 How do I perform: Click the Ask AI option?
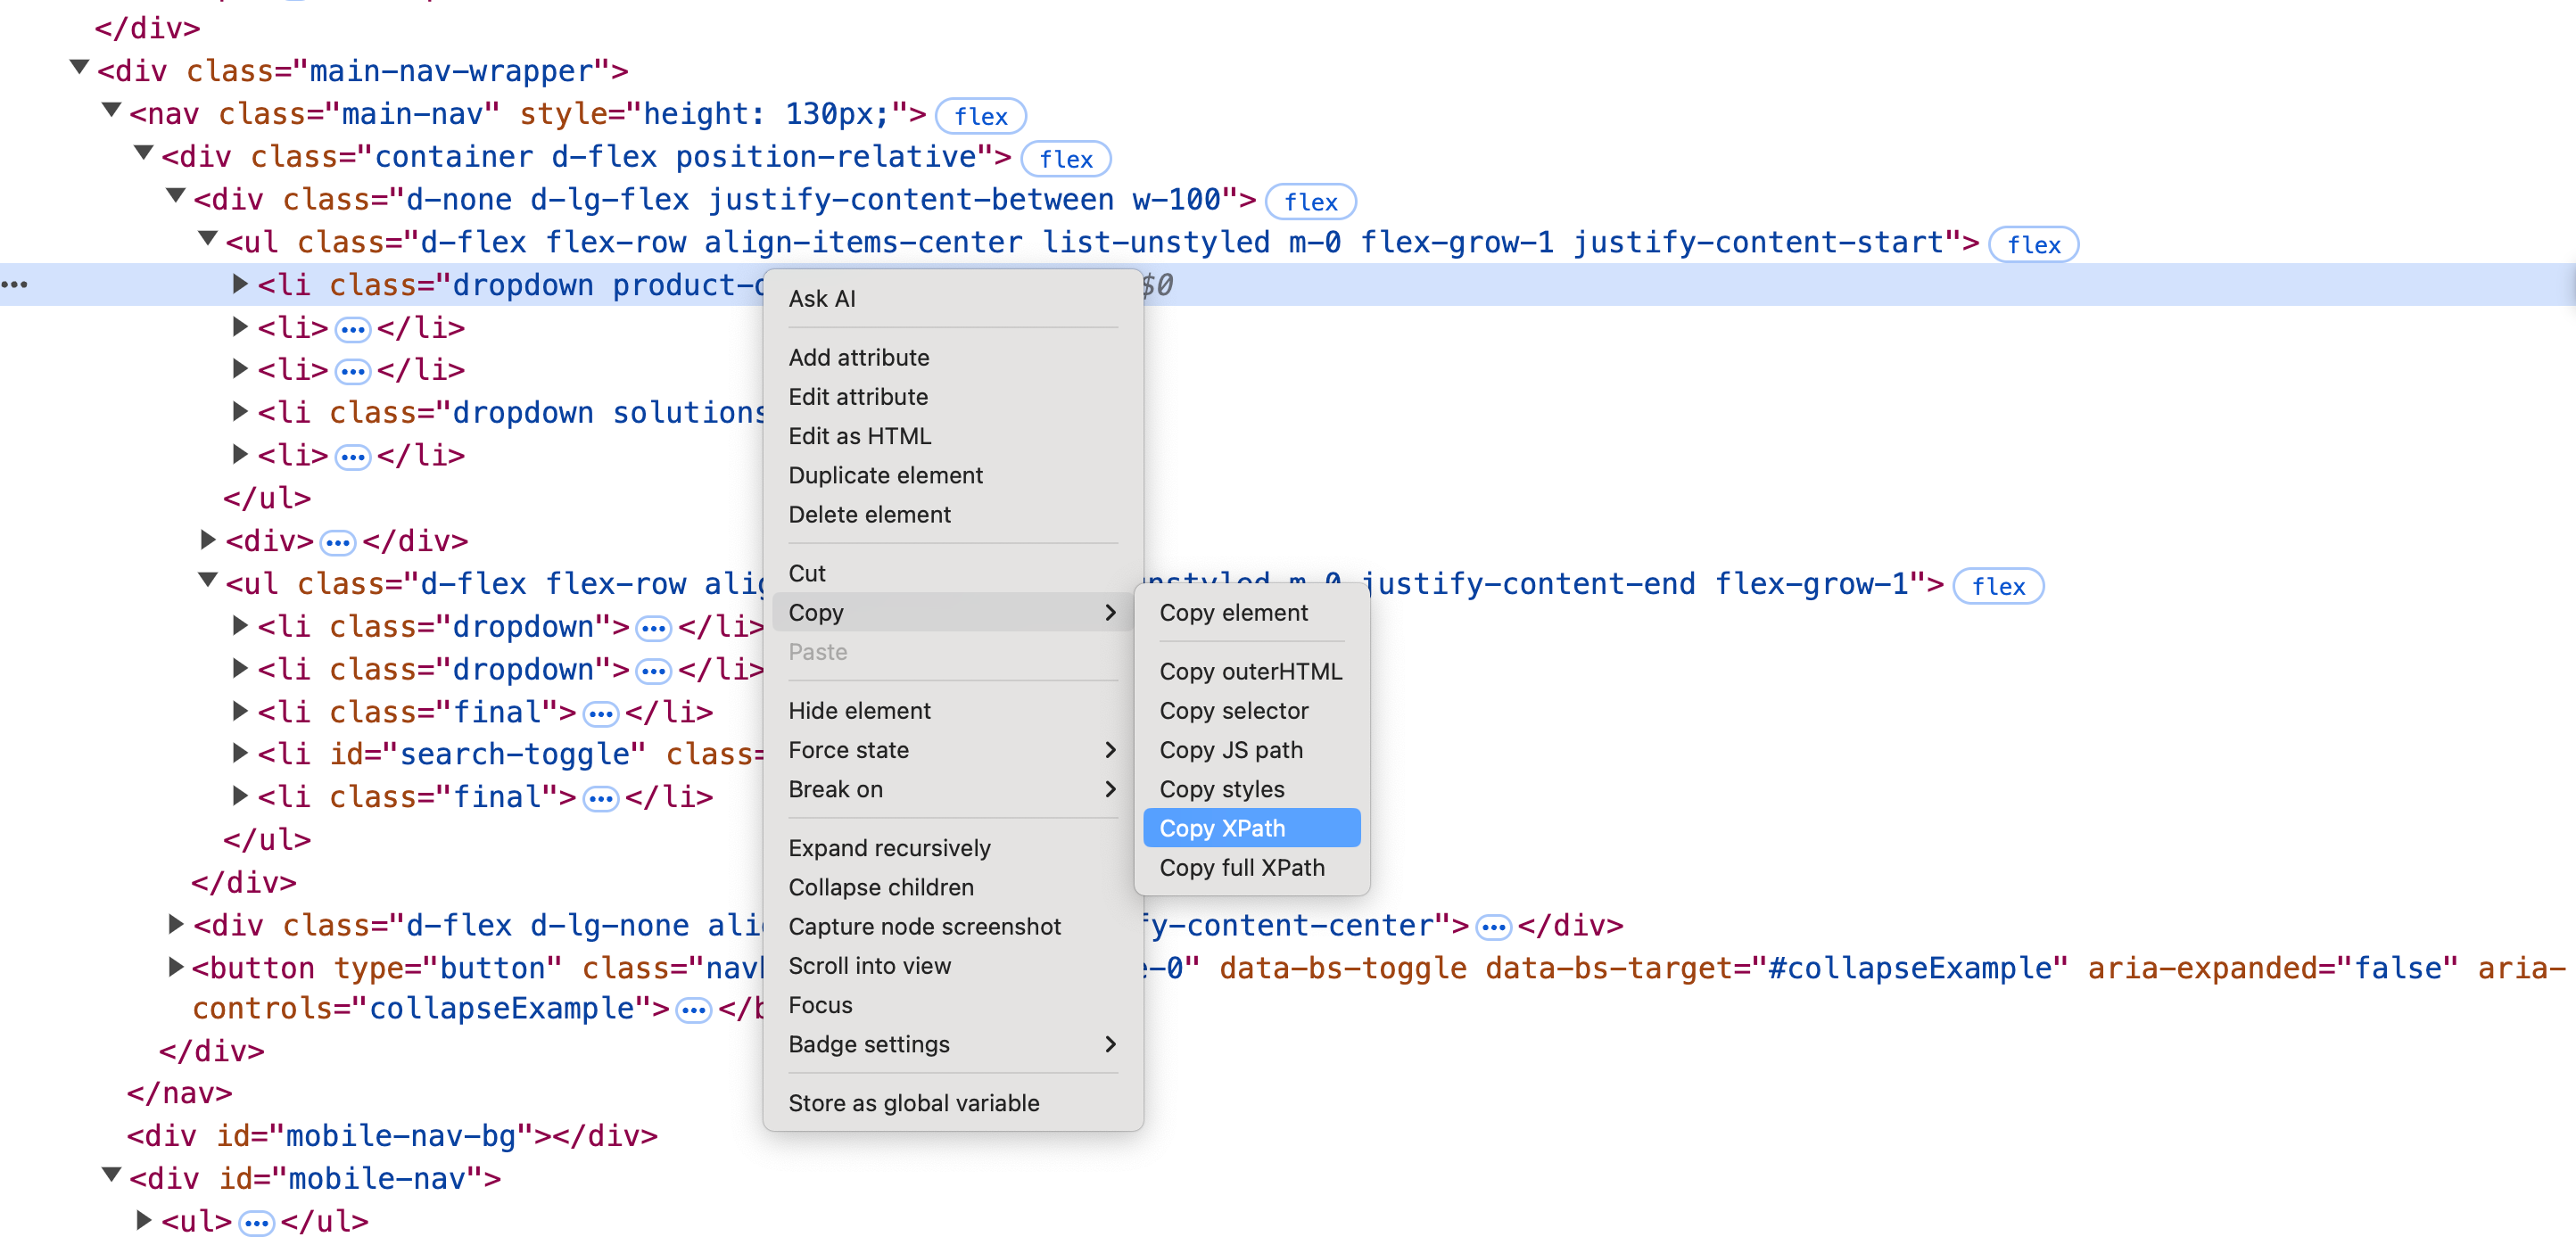(821, 298)
